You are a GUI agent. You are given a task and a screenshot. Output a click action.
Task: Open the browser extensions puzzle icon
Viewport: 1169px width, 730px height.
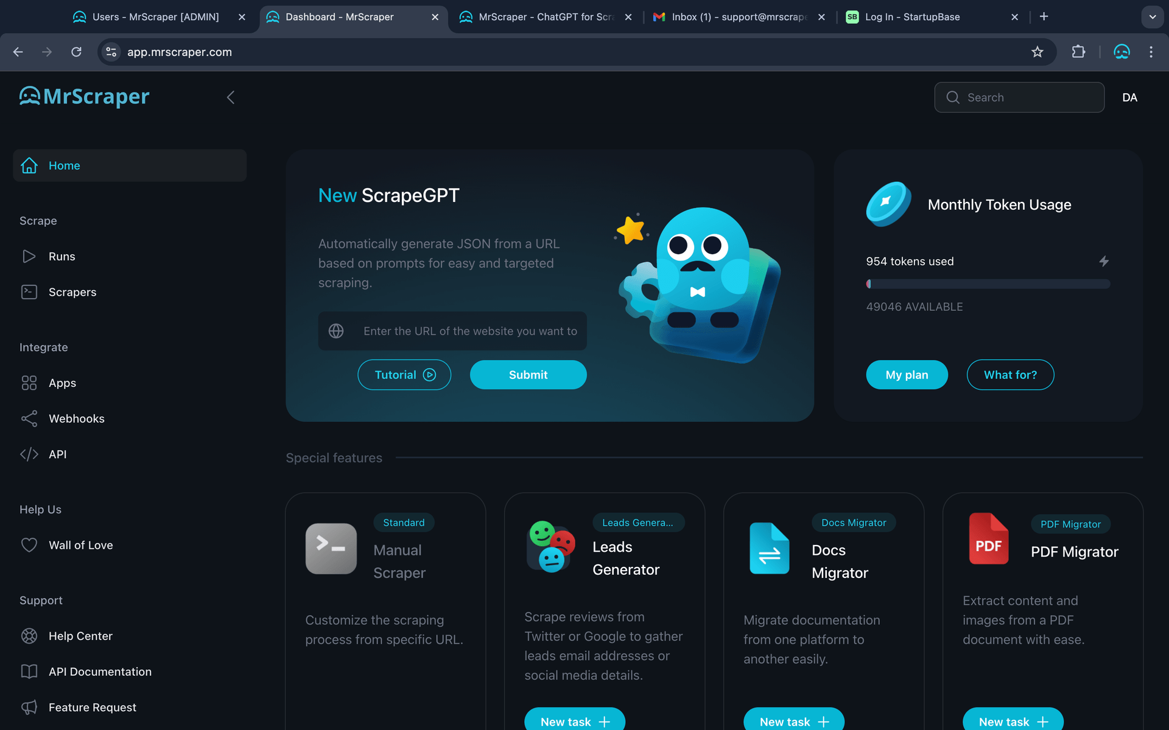(1078, 52)
